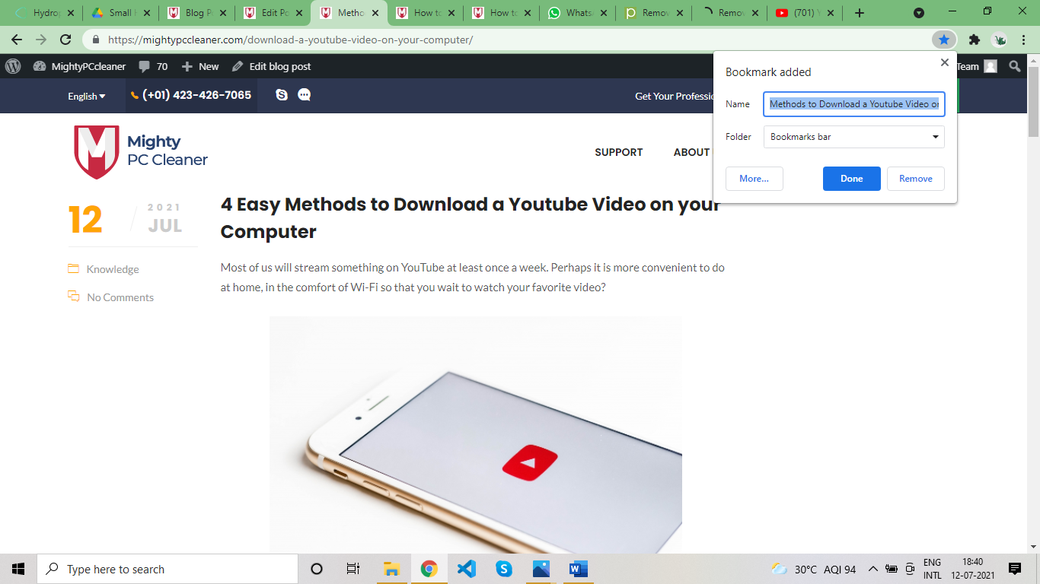This screenshot has width=1040, height=584.
Task: Click the No Comments link
Action: point(120,297)
